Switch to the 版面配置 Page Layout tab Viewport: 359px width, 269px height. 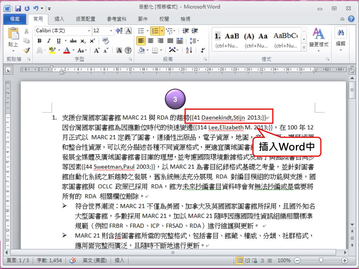pos(86,19)
